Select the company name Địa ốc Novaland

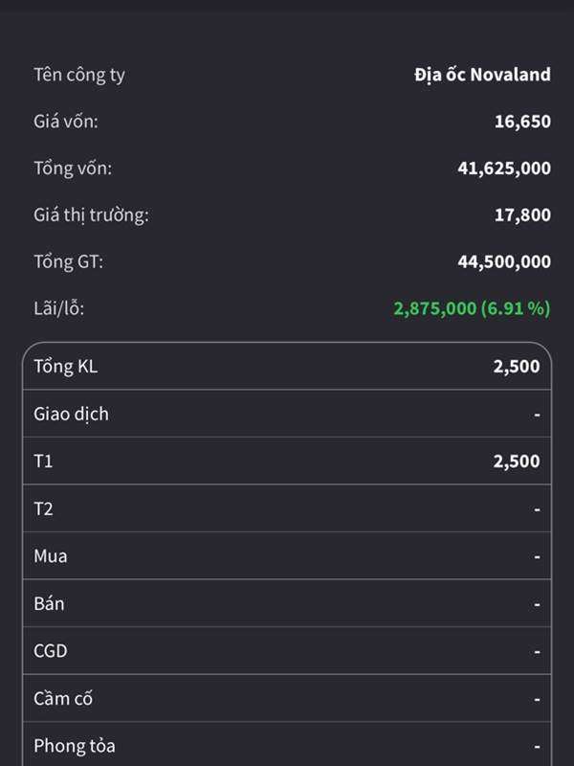point(482,75)
